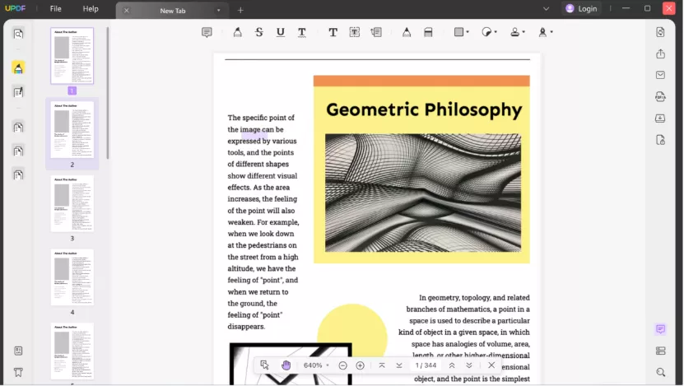Select the sticky note comment tool
Viewport: 684px width, 386px height.
(207, 32)
